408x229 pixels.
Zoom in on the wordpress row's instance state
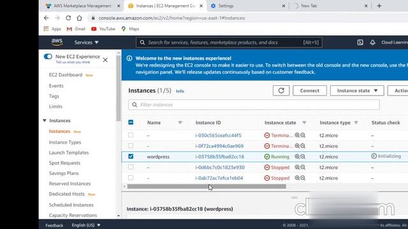pyautogui.click(x=297, y=156)
